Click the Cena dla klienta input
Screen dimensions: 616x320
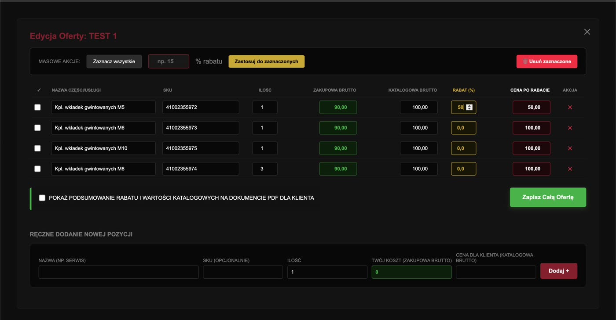(x=496, y=272)
